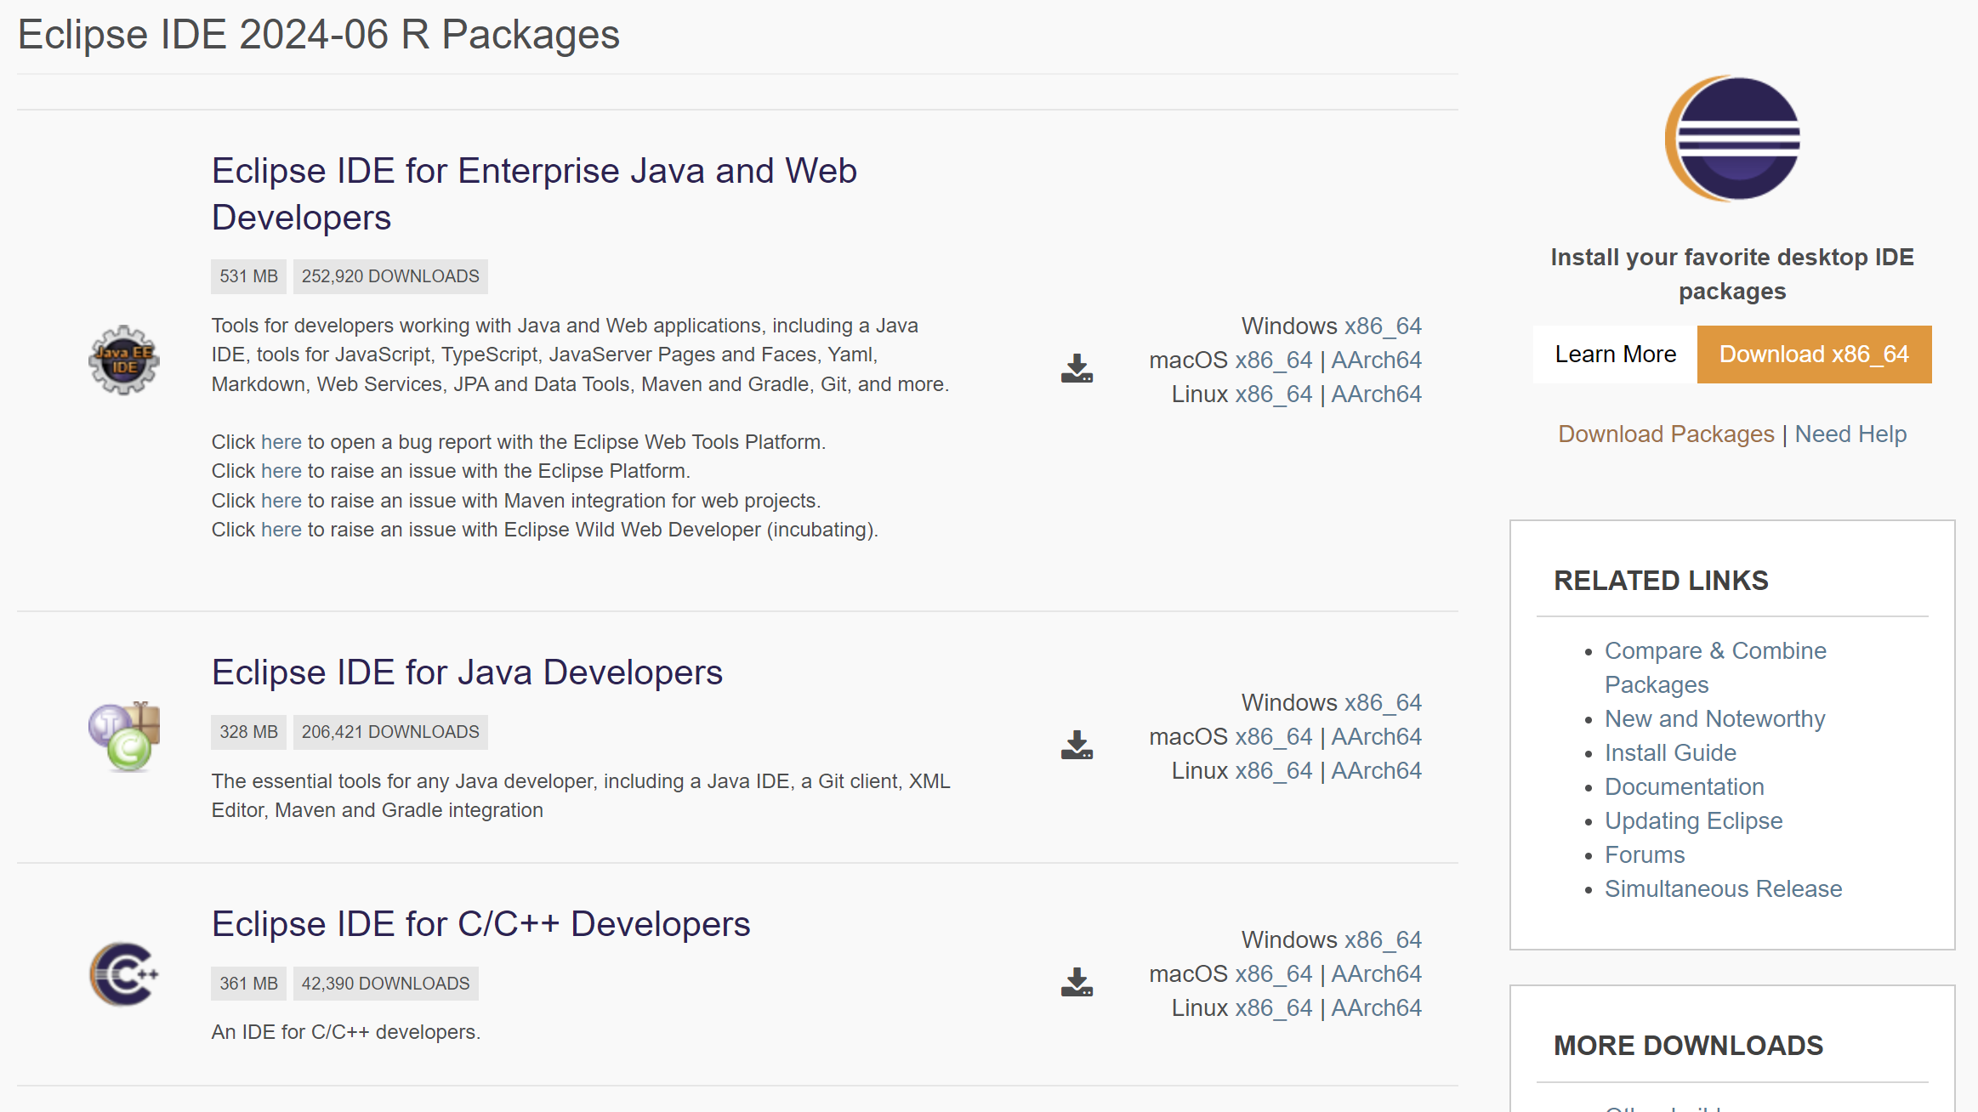Click download icon for Java Developers package

click(1077, 745)
